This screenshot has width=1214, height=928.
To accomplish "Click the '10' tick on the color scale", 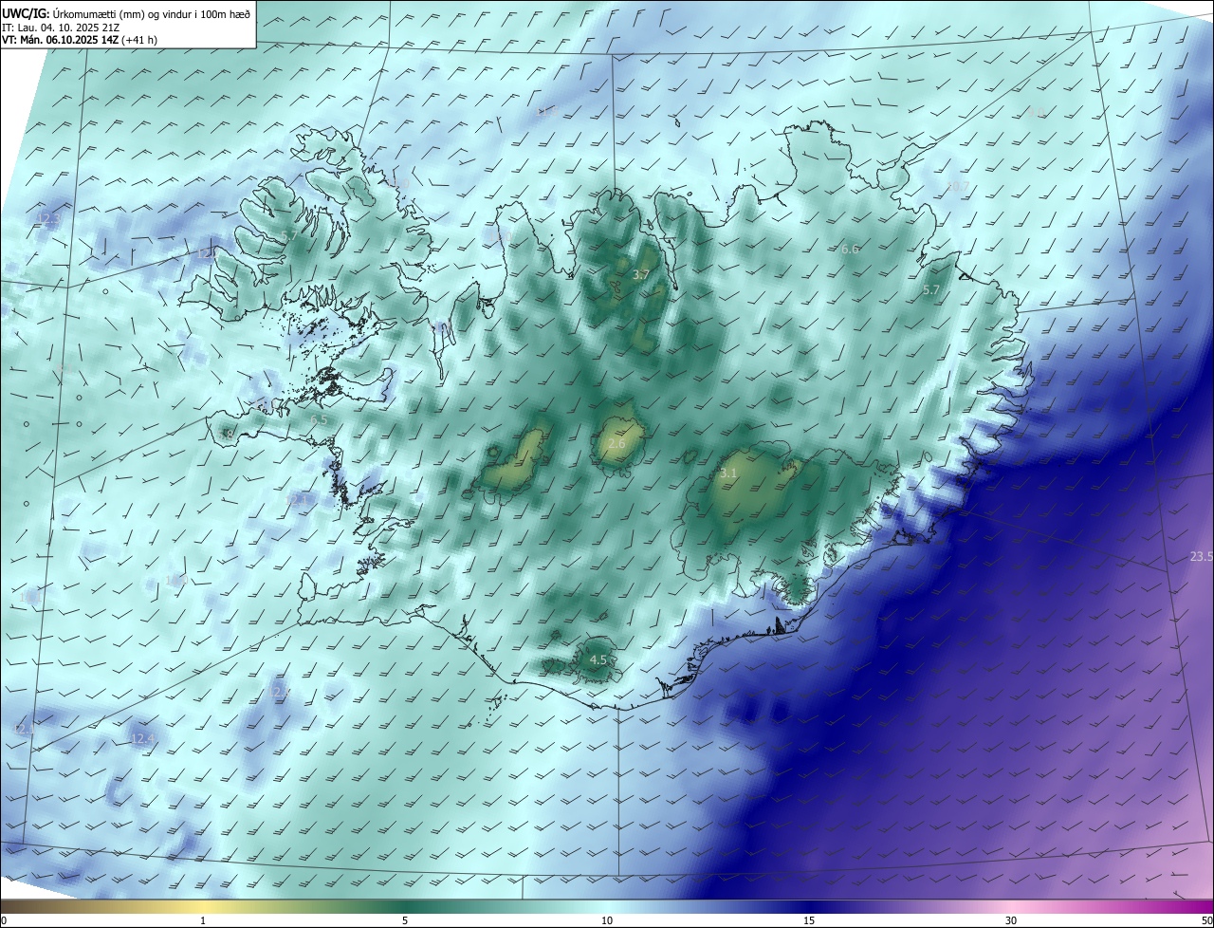I will [x=607, y=920].
